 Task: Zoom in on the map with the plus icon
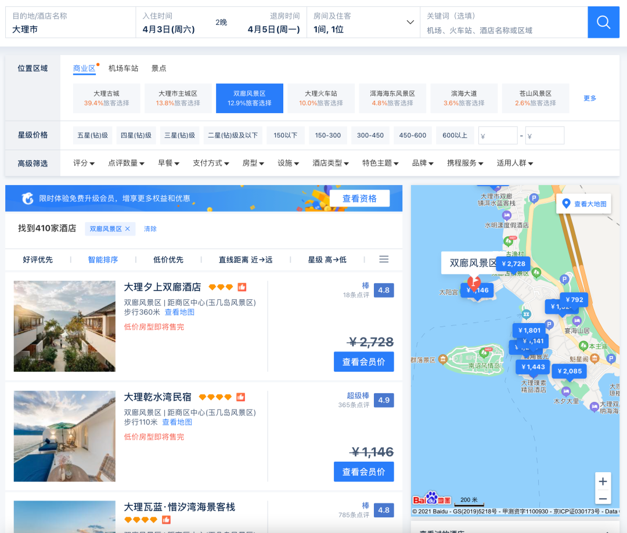(x=603, y=481)
